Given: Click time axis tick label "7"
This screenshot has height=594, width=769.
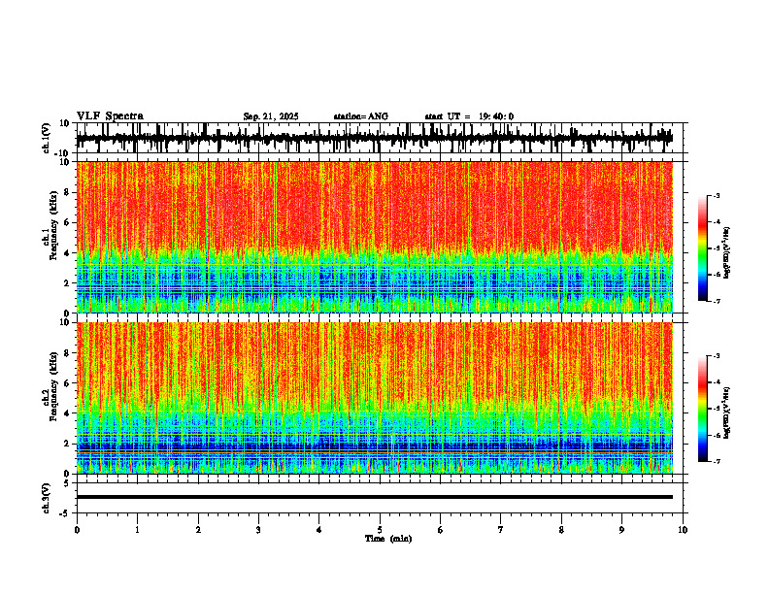Looking at the screenshot, I should tap(501, 530).
